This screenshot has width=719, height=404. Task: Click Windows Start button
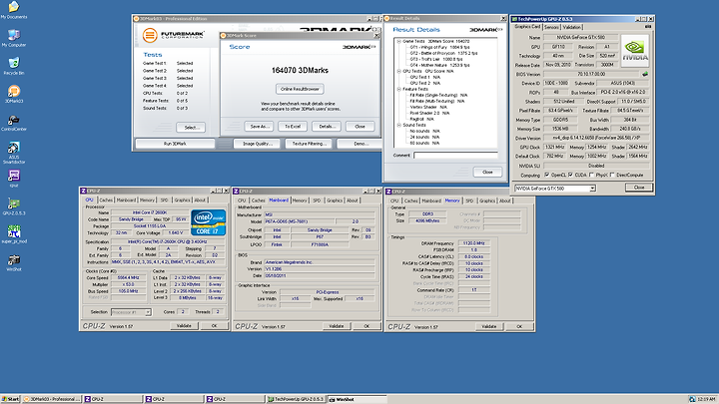click(x=11, y=399)
